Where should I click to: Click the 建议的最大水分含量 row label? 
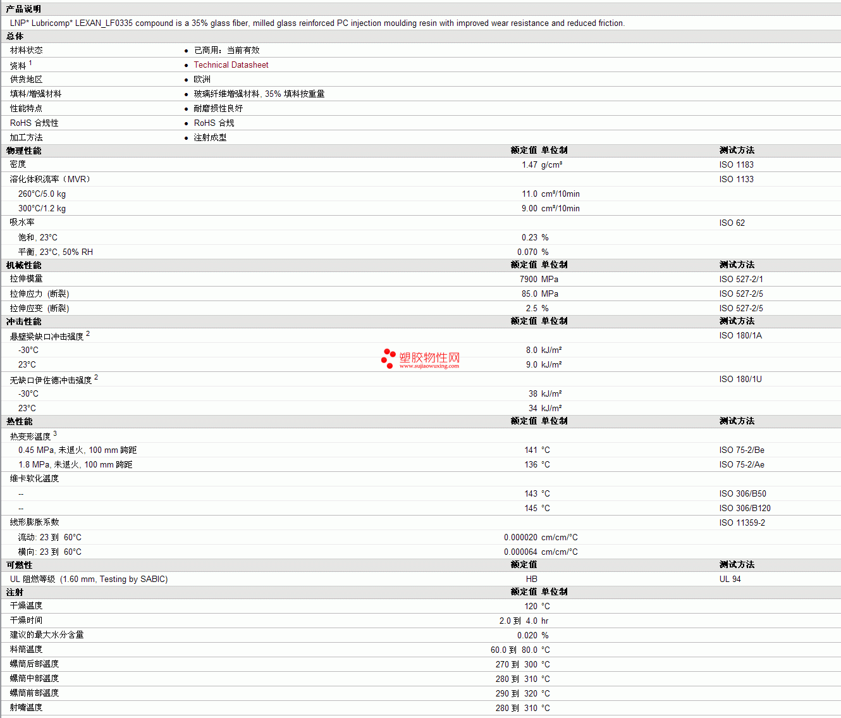pyautogui.click(x=47, y=634)
